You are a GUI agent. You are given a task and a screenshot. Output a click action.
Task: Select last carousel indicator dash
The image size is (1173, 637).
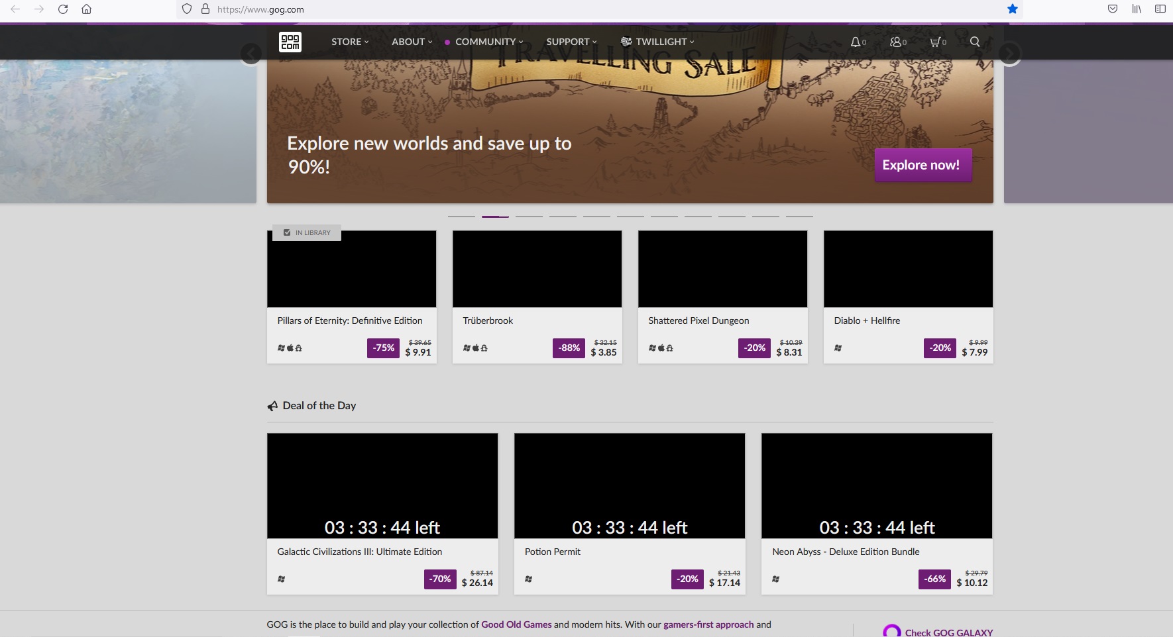799,216
